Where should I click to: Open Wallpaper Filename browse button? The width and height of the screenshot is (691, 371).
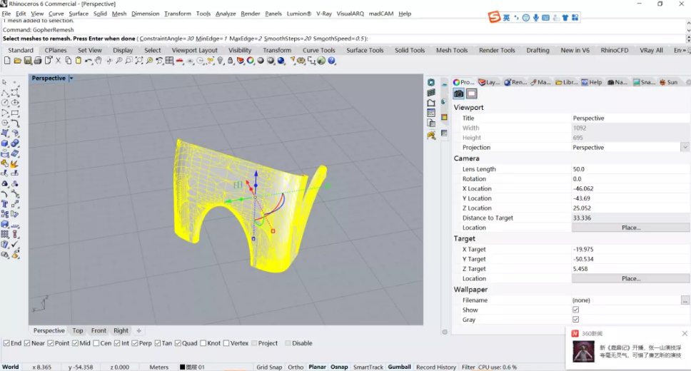point(685,300)
